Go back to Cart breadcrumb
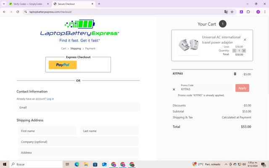The width and height of the screenshot is (269, 168). click(63, 49)
